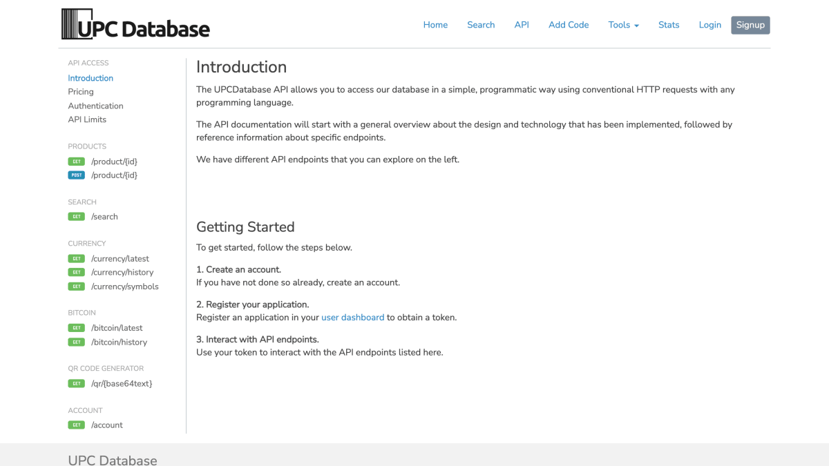Click the Getting Started heading
829x466 pixels.
click(x=245, y=227)
